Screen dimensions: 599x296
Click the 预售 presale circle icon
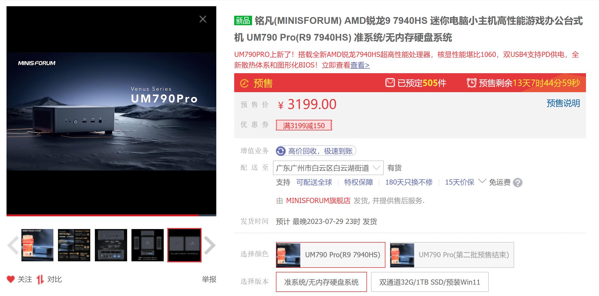click(x=244, y=83)
